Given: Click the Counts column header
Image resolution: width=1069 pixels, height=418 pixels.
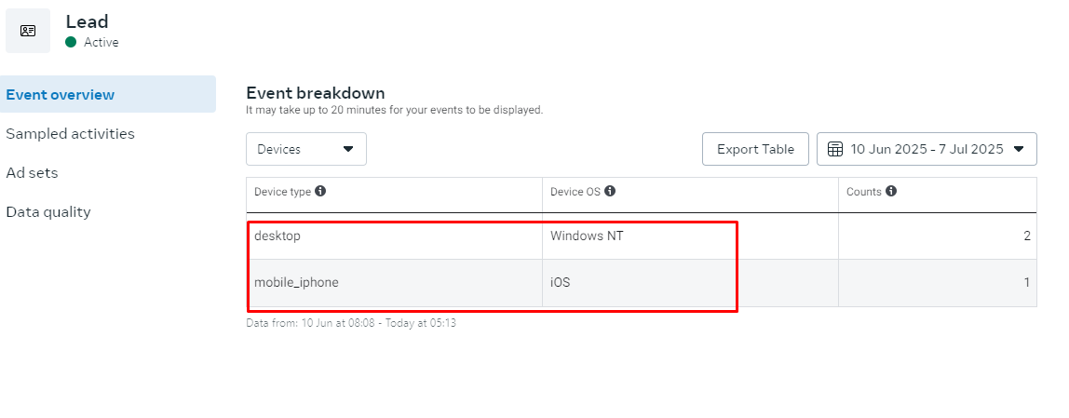Looking at the screenshot, I should click(863, 192).
